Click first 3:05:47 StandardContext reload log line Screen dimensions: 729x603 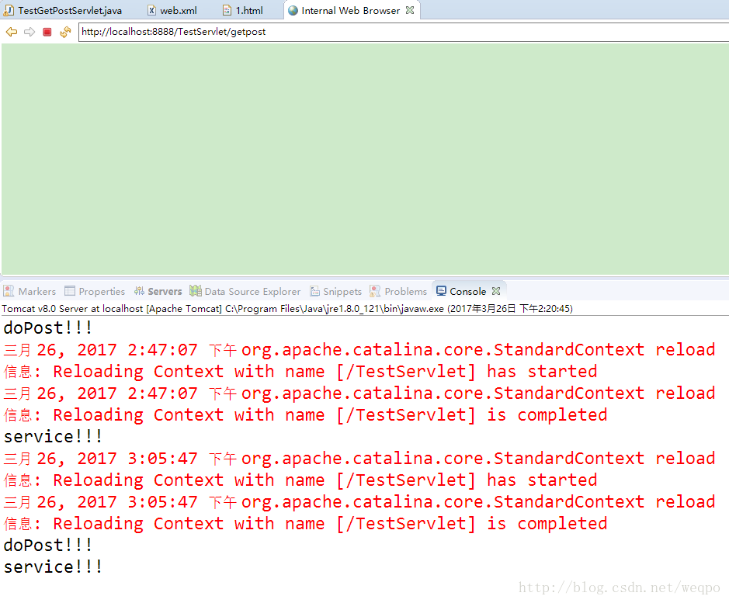tap(359, 459)
